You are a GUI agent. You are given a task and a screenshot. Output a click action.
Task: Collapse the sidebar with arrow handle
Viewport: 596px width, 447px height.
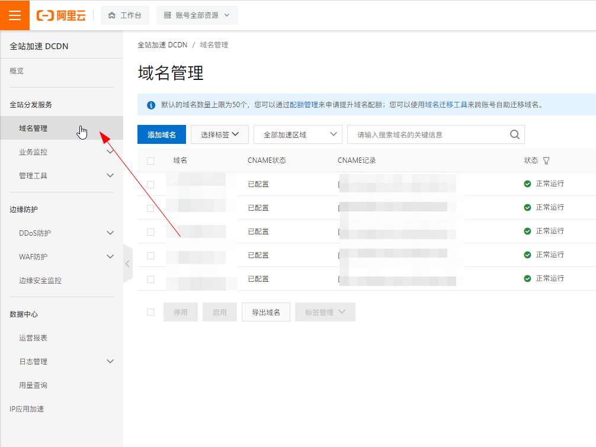click(x=127, y=263)
